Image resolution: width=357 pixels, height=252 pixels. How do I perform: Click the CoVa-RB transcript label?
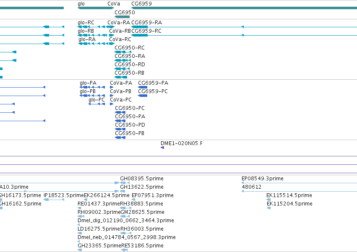pyautogui.click(x=120, y=31)
